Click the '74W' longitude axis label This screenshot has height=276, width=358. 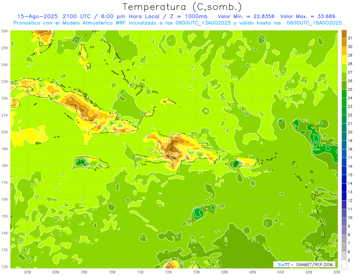click(x=140, y=272)
